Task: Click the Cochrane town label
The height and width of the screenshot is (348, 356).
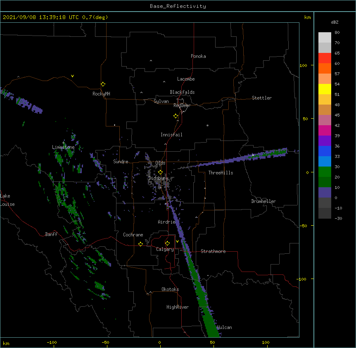Action: pos(133,235)
